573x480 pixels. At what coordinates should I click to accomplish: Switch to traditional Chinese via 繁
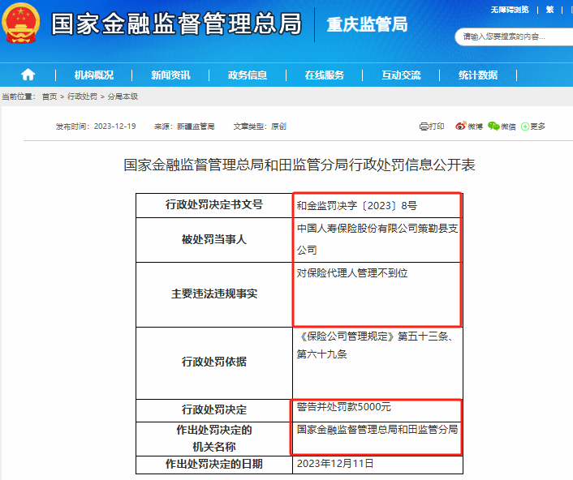click(550, 10)
